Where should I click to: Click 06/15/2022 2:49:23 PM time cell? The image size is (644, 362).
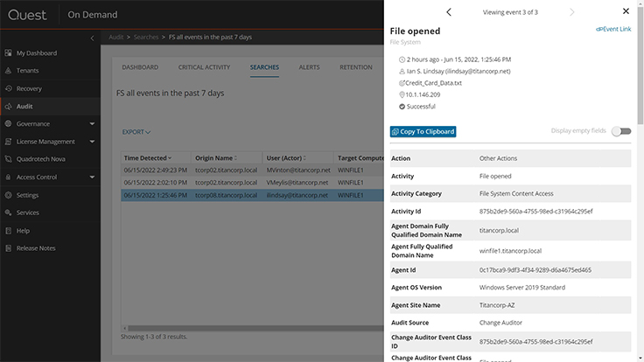tap(155, 170)
